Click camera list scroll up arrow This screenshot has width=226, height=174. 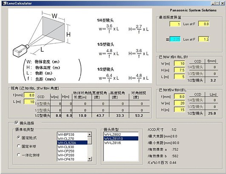(90, 135)
